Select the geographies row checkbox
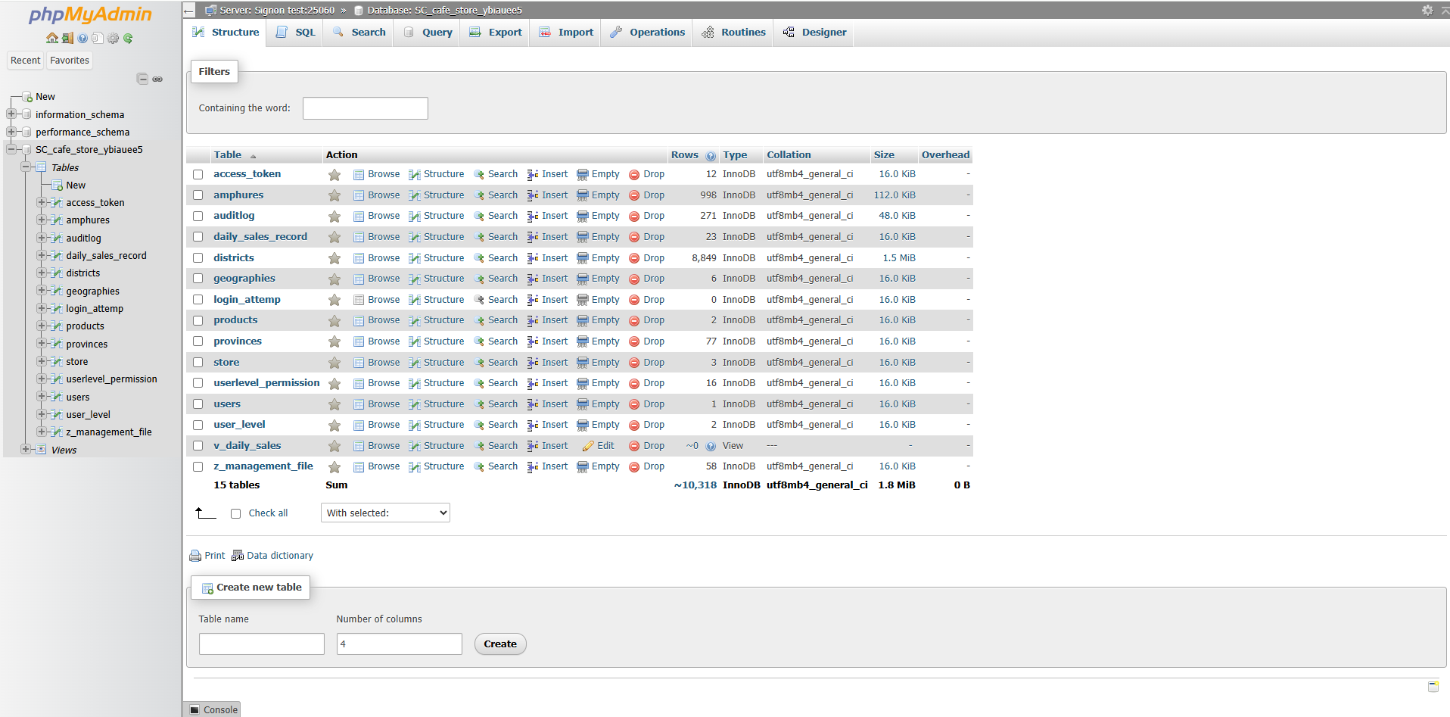Viewport: 1450px width, 717px height. 198,279
